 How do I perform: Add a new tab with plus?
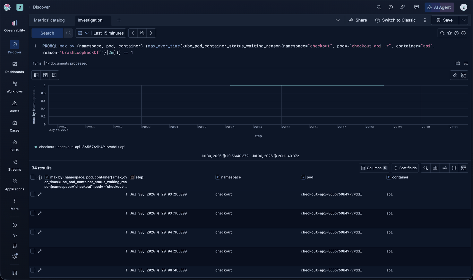tap(119, 20)
